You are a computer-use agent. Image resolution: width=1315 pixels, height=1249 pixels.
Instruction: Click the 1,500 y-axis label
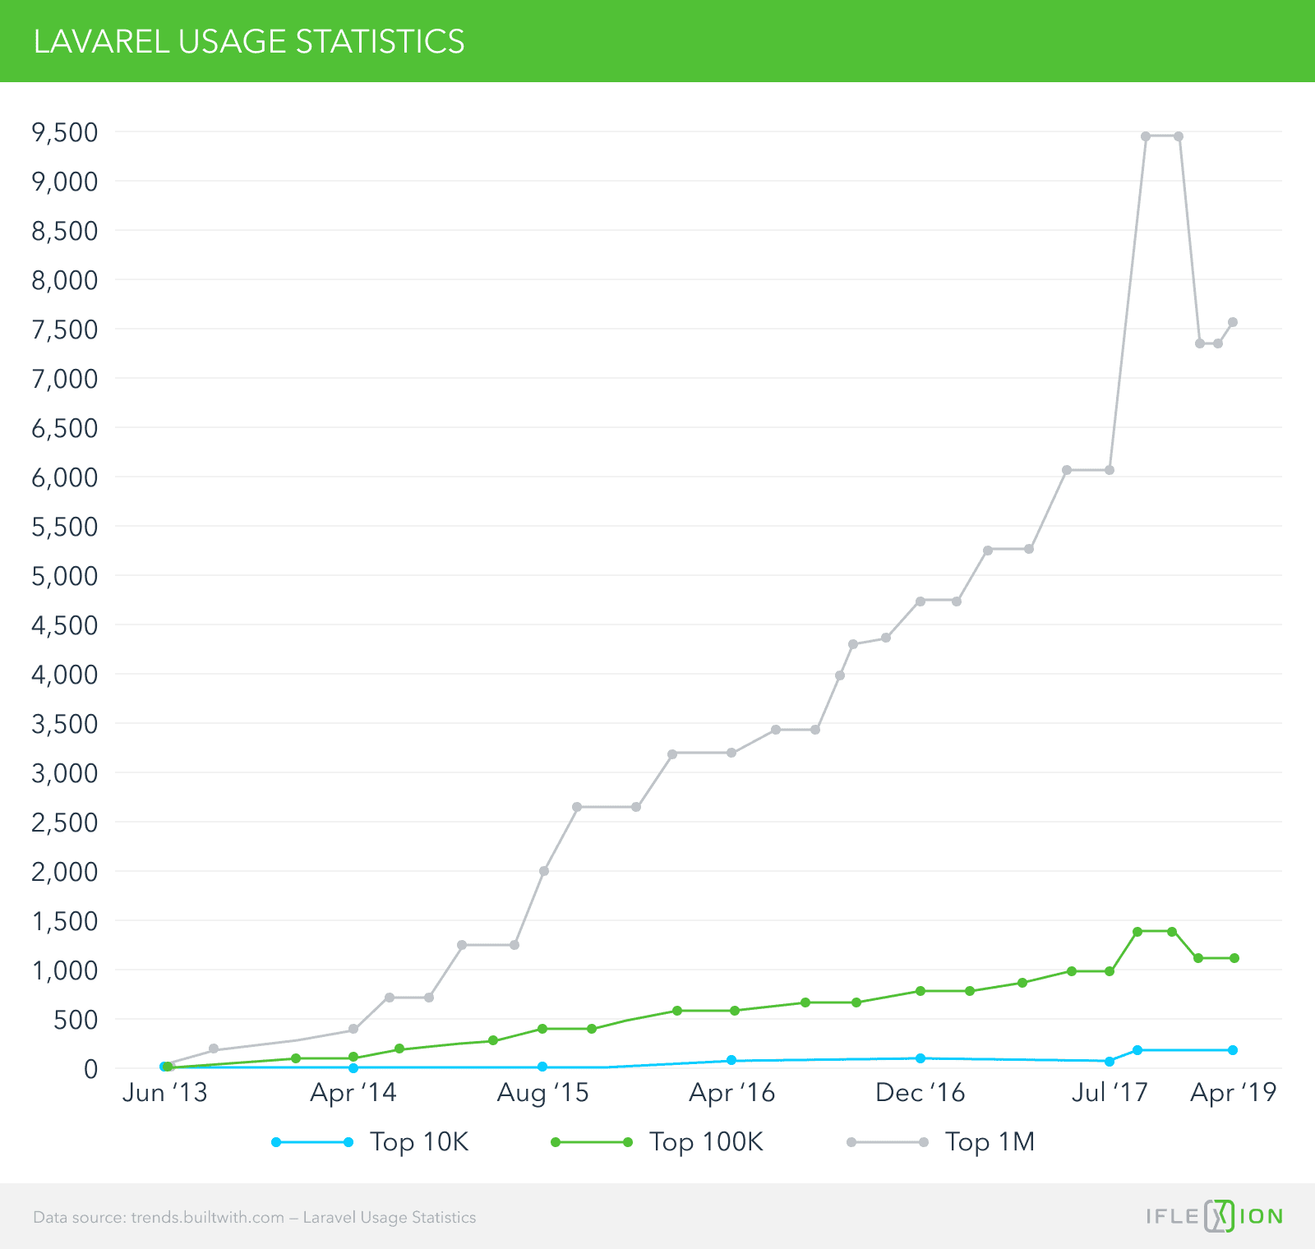point(65,921)
